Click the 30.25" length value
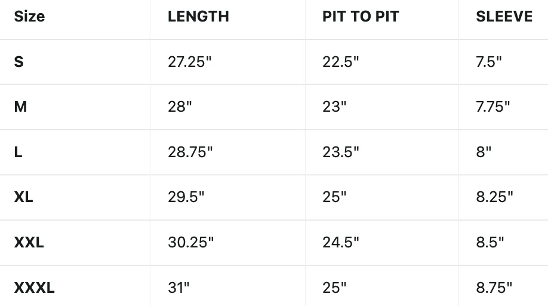This screenshot has width=548, height=306. coord(190,243)
